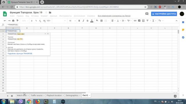Star the document title
Screen dimensions: 186x104
[46, 12]
